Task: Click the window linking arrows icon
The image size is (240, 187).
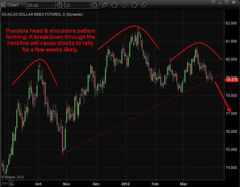Action: [x=144, y=5]
